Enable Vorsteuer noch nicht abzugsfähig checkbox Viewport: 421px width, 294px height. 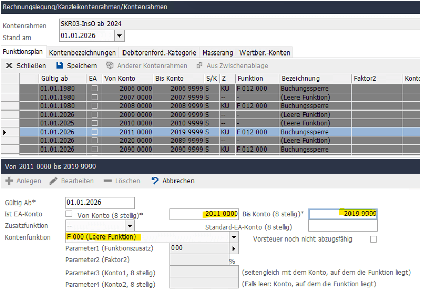(x=373, y=239)
